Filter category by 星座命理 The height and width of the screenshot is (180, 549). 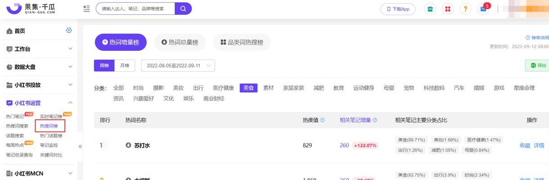coord(524,88)
